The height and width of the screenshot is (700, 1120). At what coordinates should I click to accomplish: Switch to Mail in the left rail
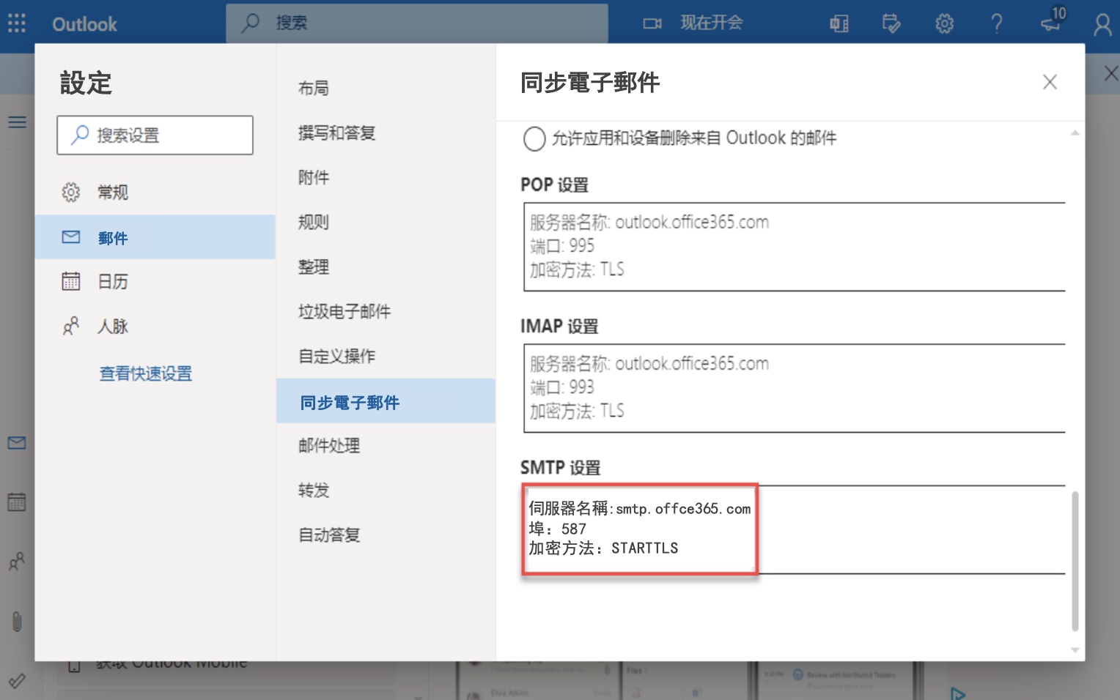coord(17,443)
